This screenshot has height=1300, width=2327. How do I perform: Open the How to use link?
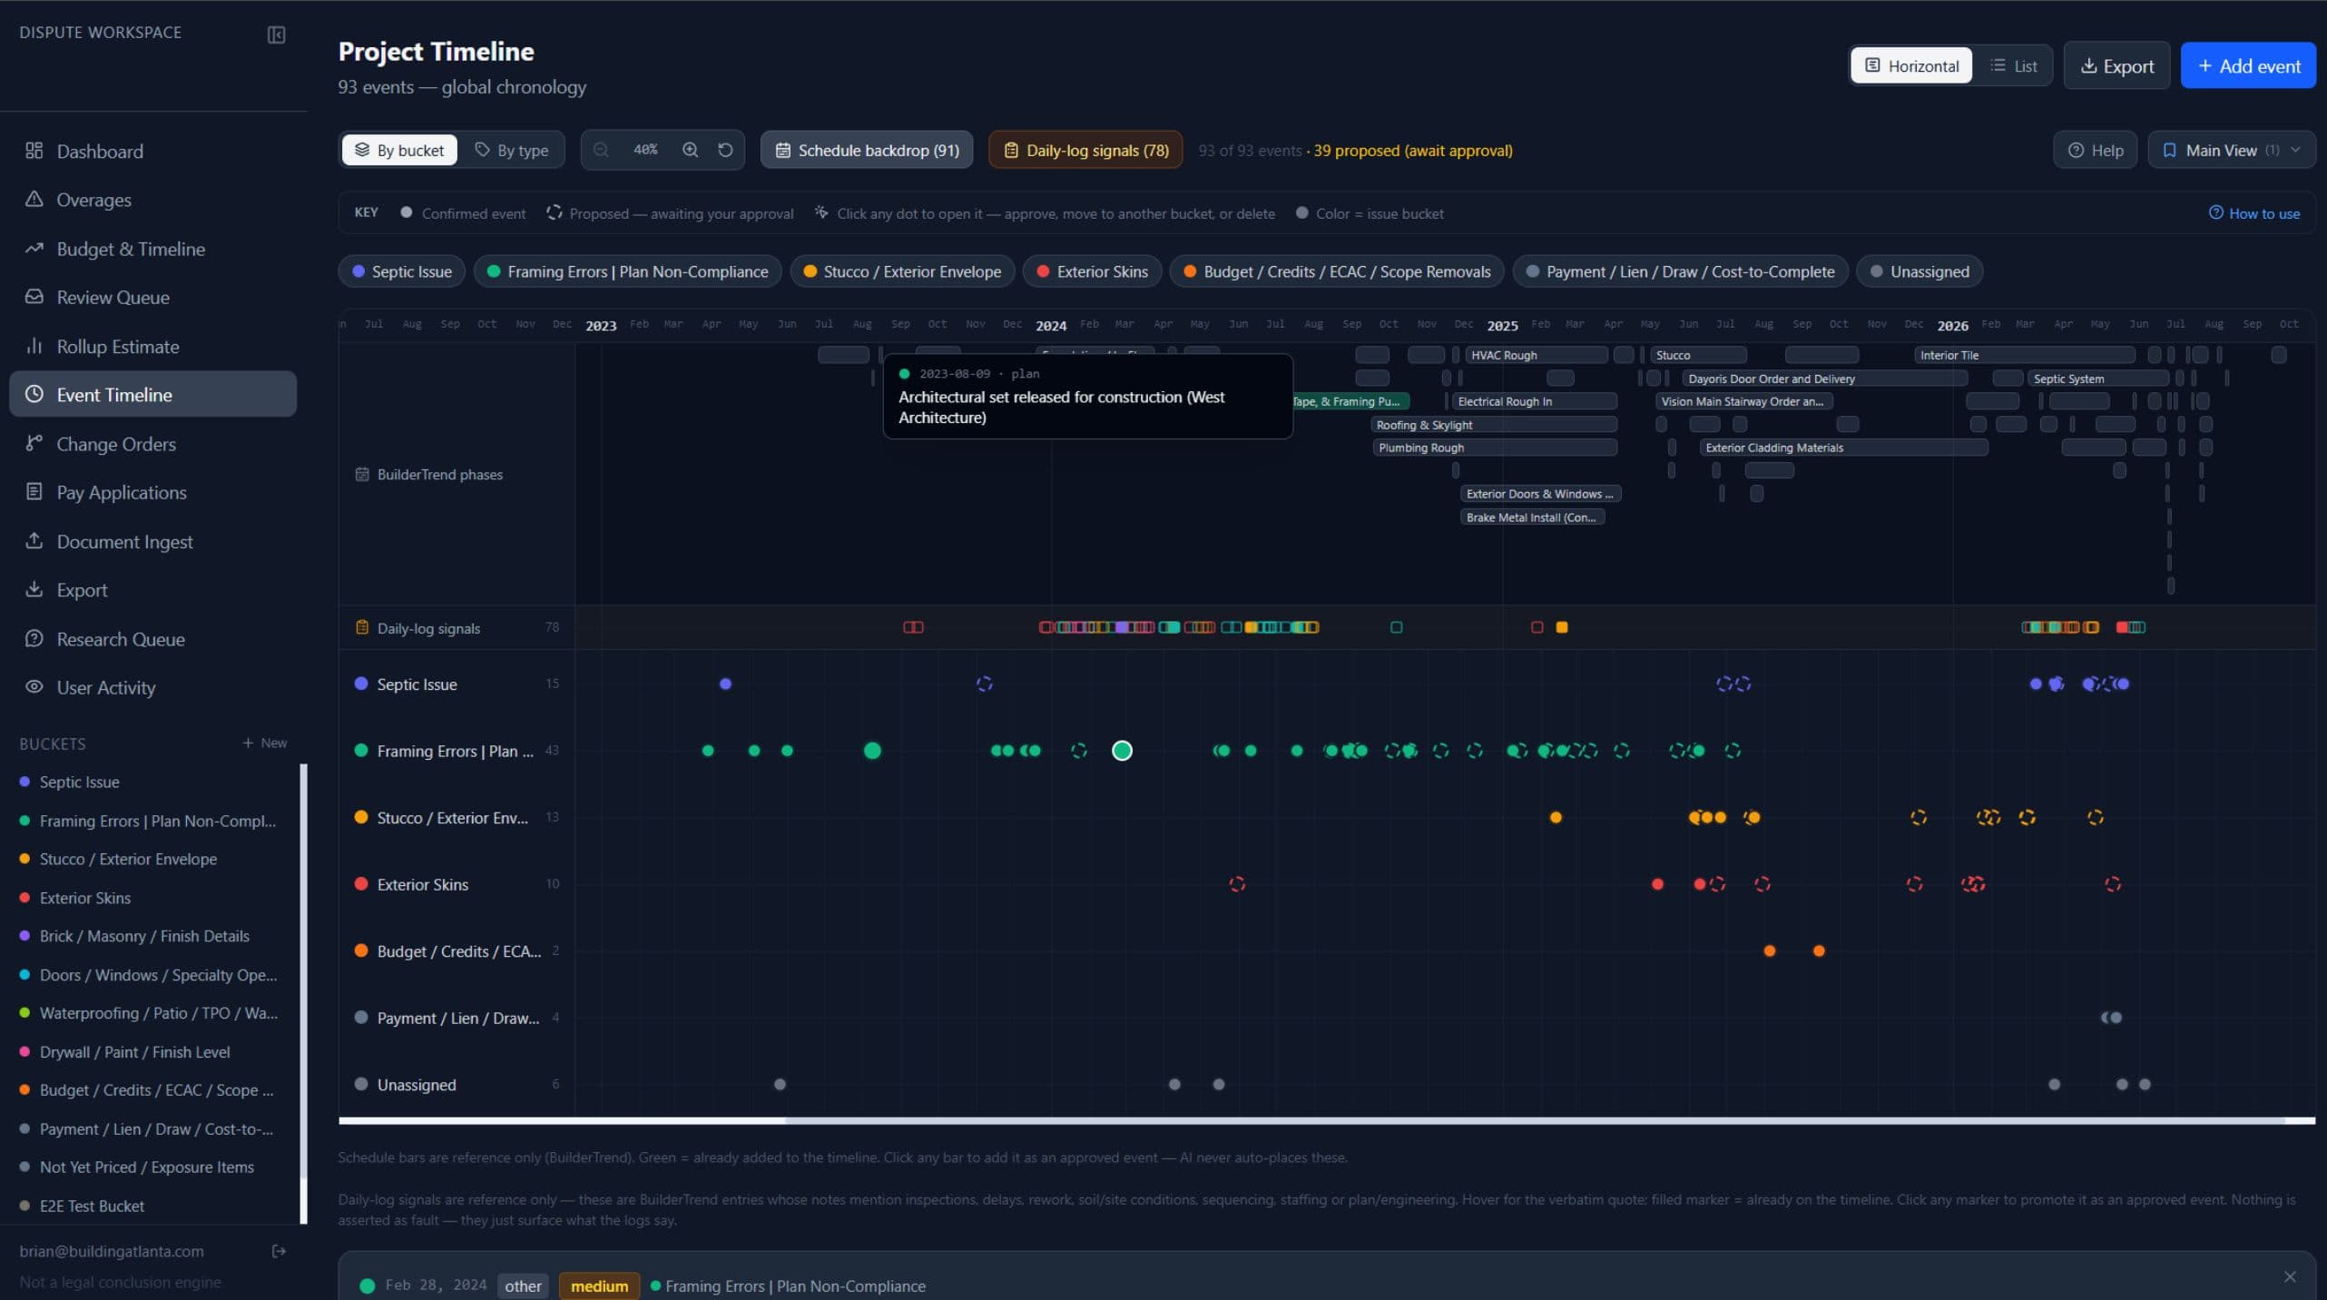click(2254, 213)
